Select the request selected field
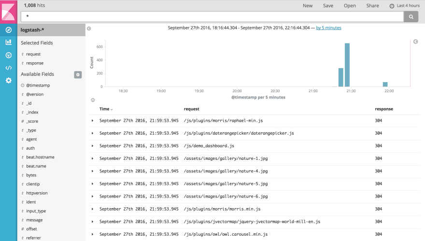 33,54
